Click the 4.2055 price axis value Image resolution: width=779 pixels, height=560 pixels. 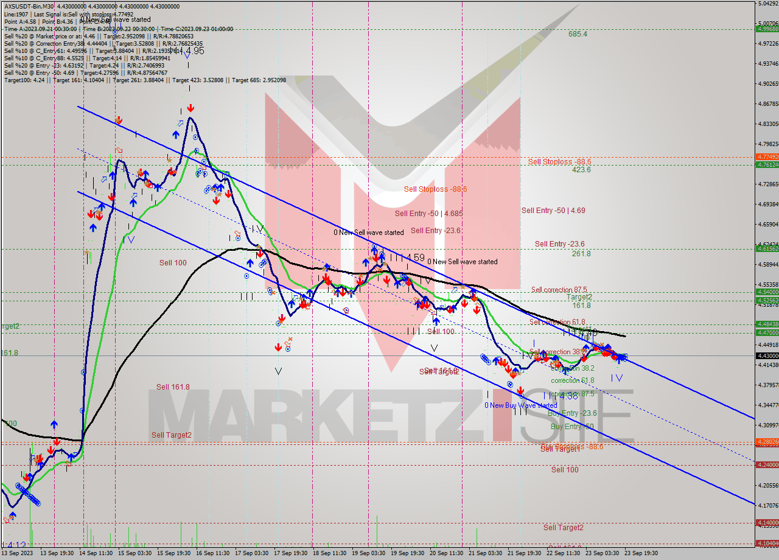tap(767, 485)
